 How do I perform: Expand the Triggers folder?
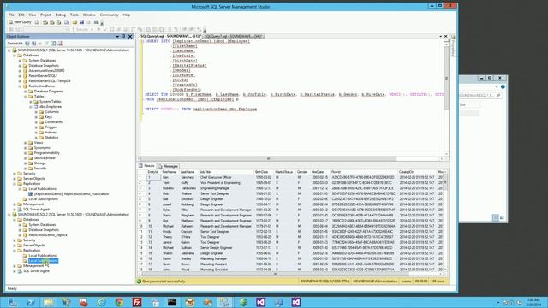36,127
